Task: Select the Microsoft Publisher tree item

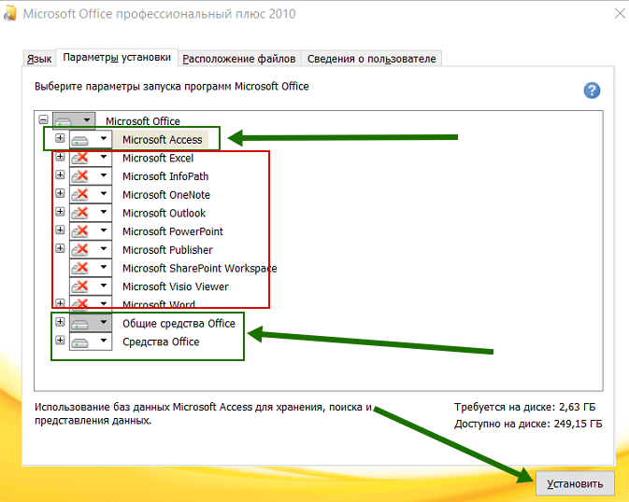Action: (167, 250)
